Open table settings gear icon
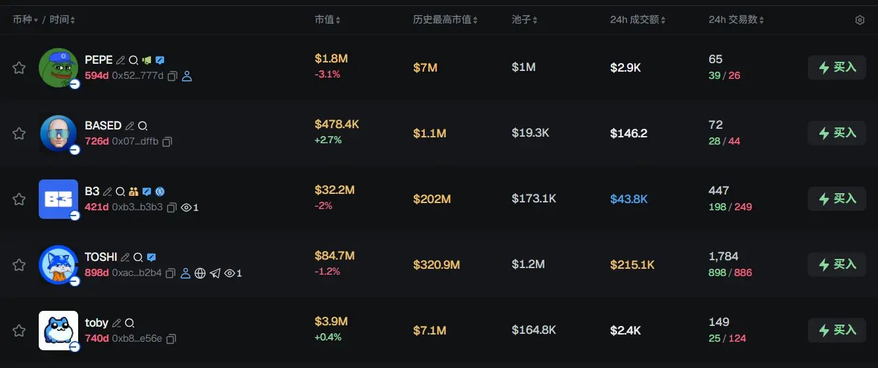 click(x=860, y=20)
